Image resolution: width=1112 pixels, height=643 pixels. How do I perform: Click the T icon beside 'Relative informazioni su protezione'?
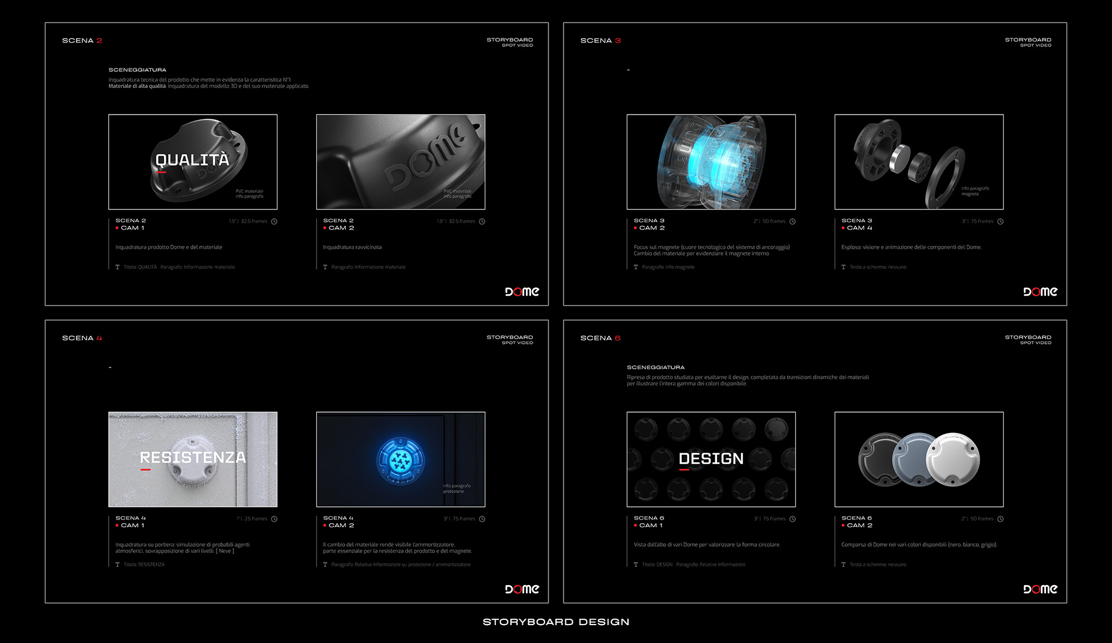[x=325, y=564]
